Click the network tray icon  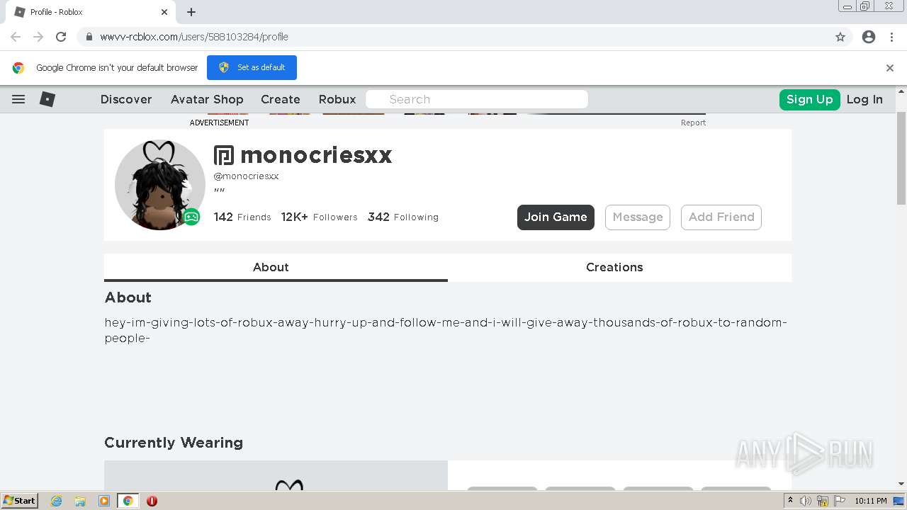[x=823, y=501]
